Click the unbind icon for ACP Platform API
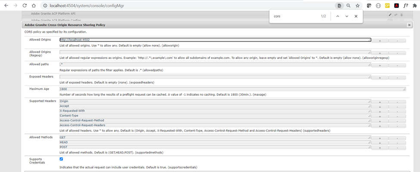This screenshot has width=420, height=172. click(x=395, y=15)
